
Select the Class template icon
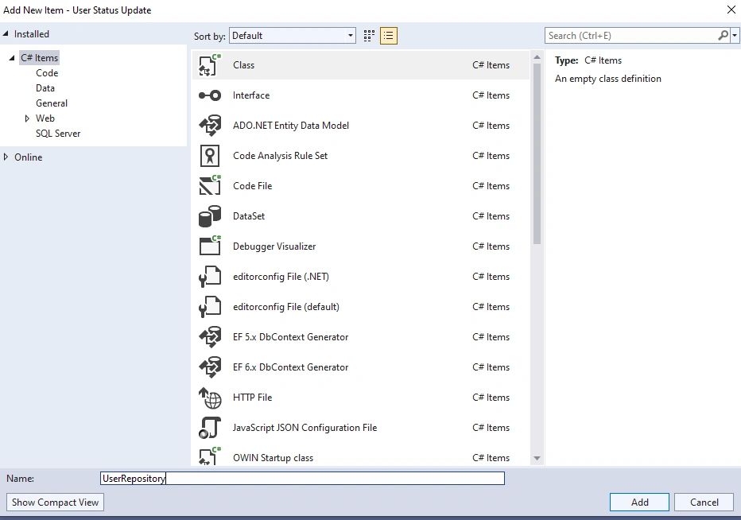pyautogui.click(x=210, y=65)
